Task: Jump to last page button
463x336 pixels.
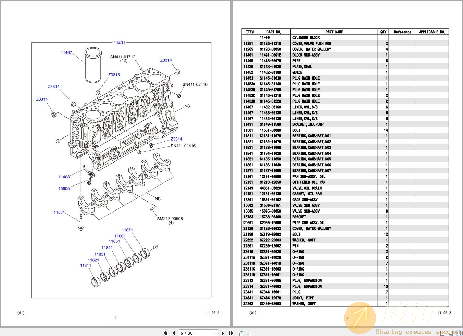Action: tap(231, 333)
